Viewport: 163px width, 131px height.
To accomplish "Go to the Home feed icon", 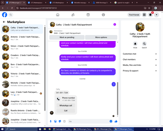I will tap(58, 15).
